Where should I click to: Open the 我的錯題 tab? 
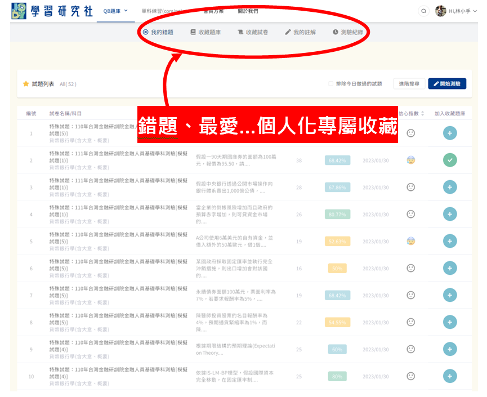(x=158, y=32)
